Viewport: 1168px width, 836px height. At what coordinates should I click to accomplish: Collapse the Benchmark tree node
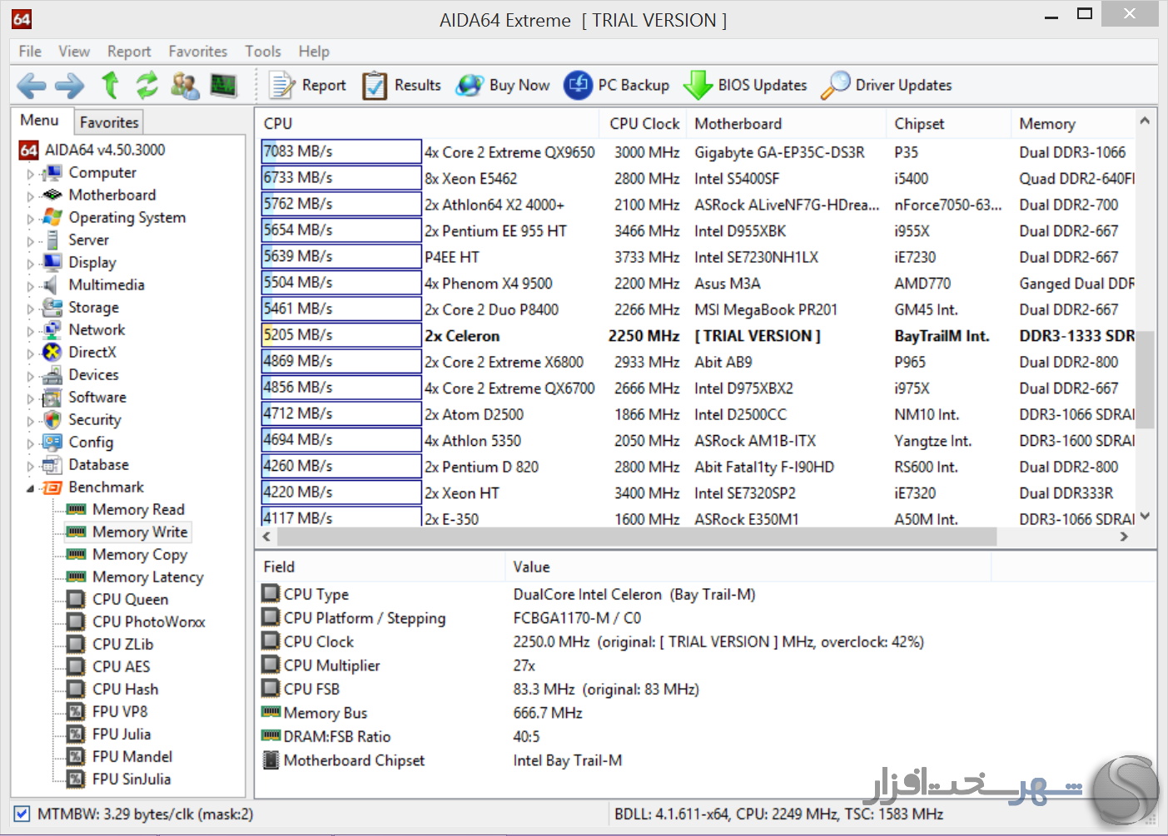(x=31, y=488)
